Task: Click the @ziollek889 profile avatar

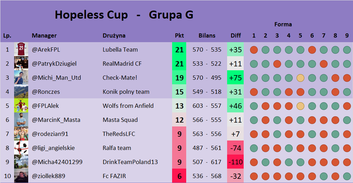Action: 21,176
